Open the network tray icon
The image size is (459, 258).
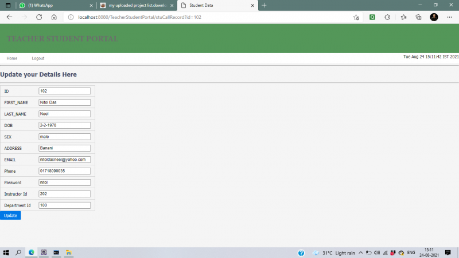(385, 253)
